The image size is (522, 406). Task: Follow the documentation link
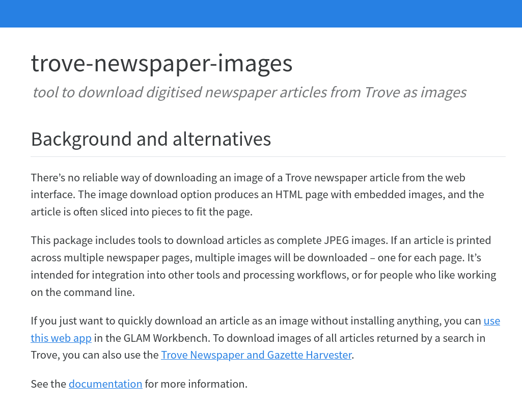point(105,384)
